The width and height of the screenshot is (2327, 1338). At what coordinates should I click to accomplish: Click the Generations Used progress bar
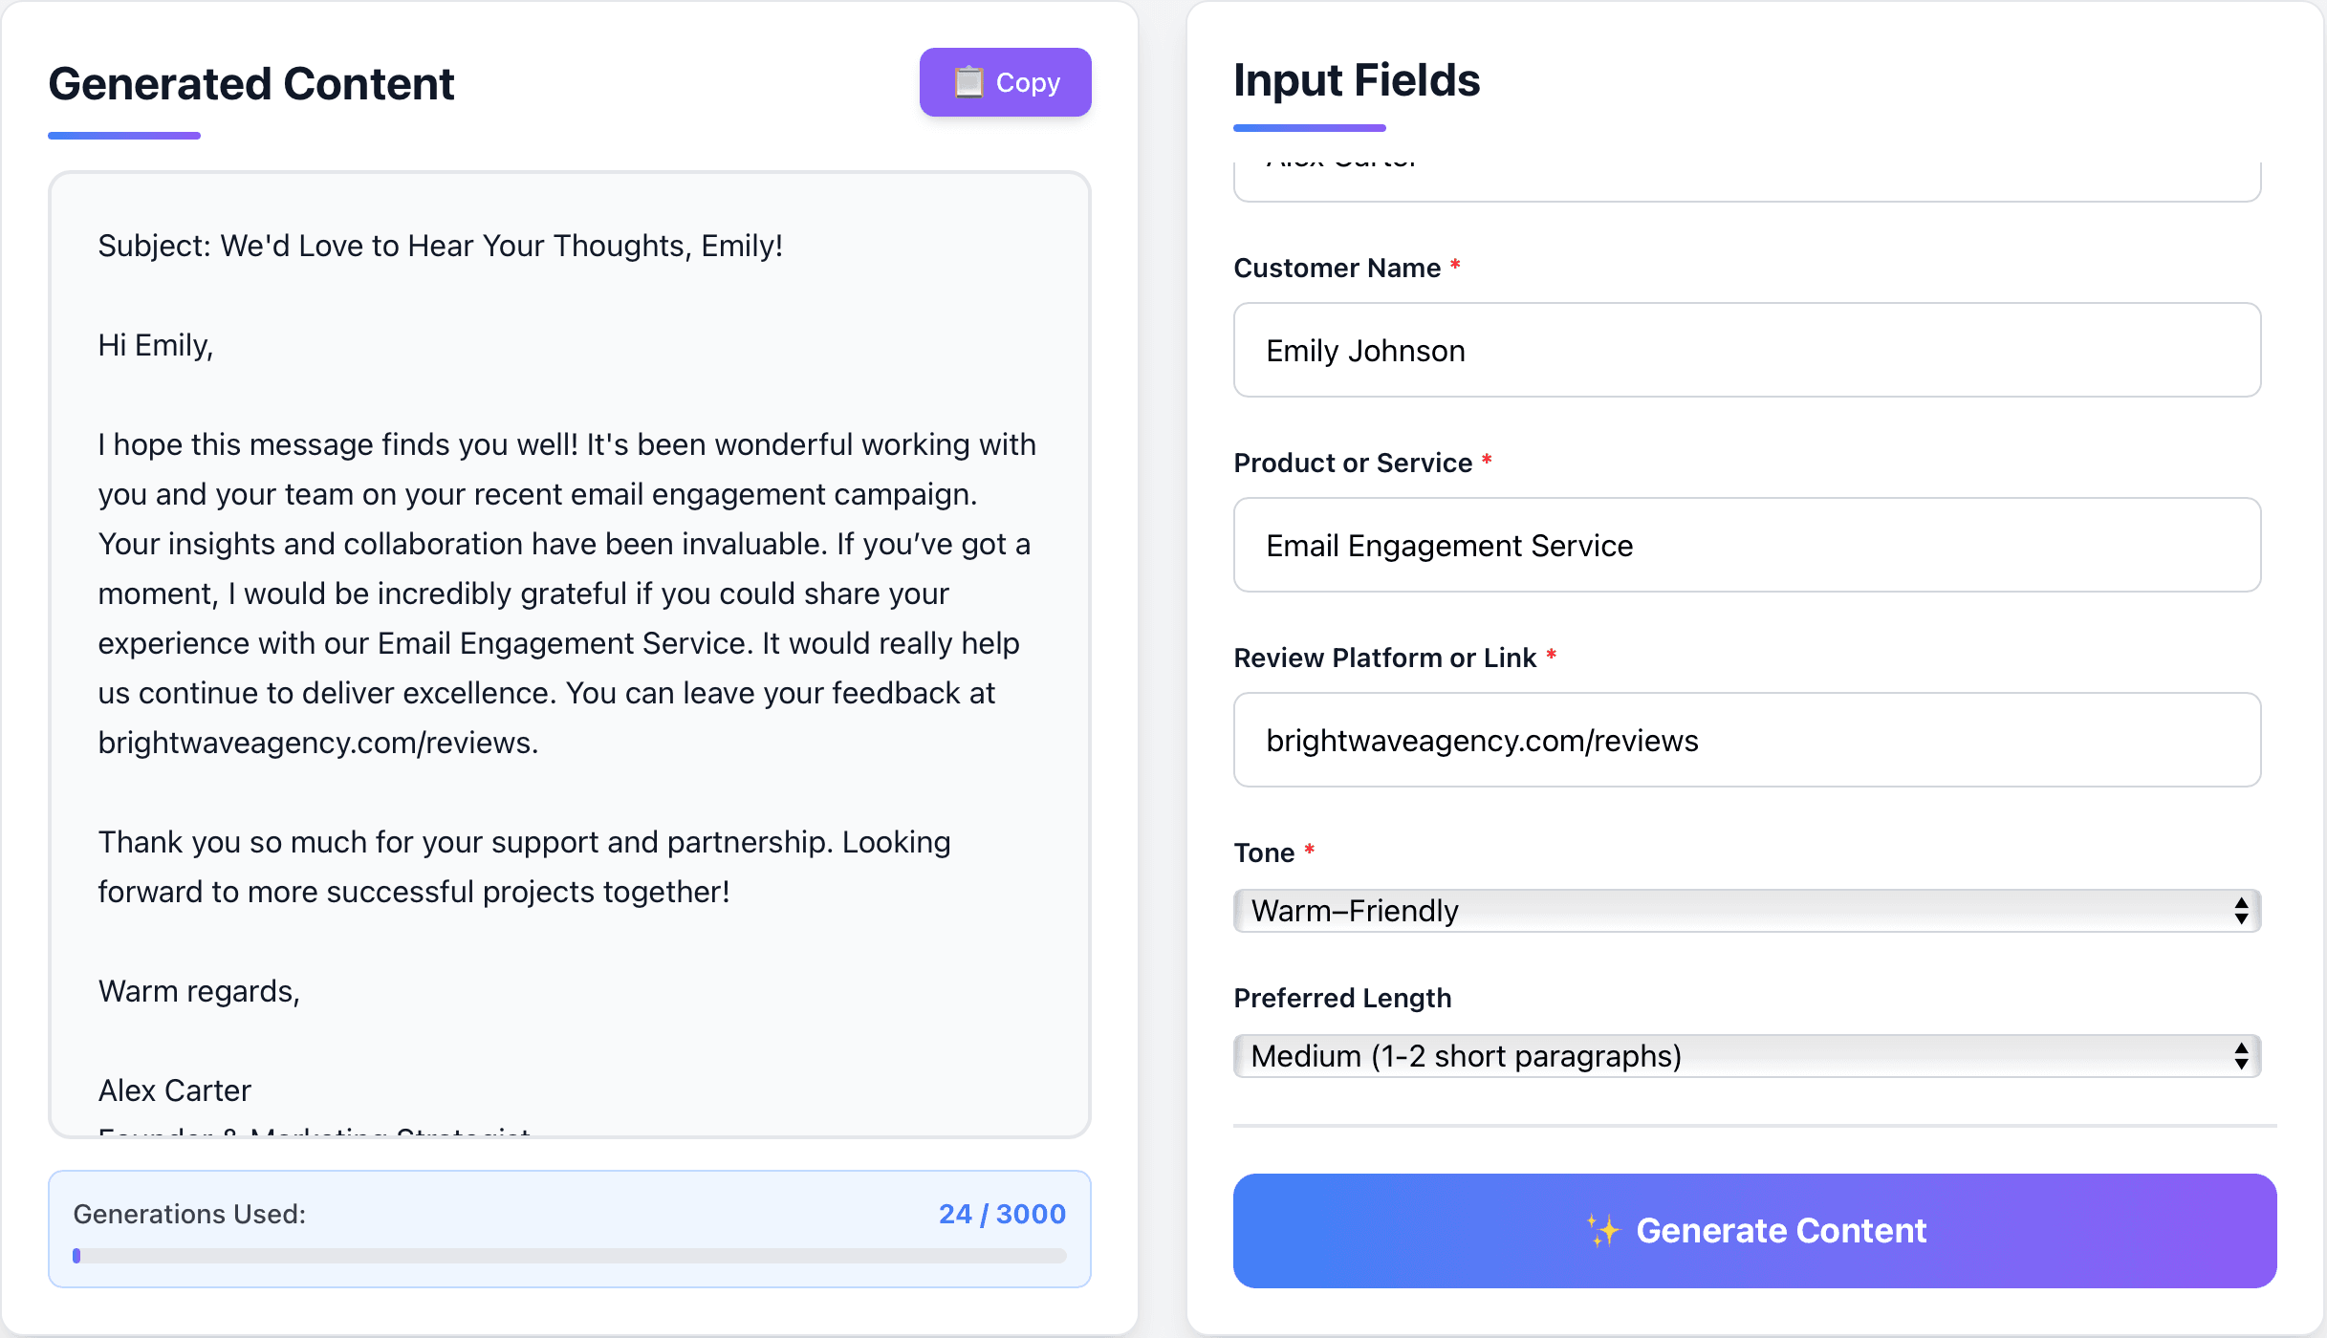click(x=570, y=1256)
